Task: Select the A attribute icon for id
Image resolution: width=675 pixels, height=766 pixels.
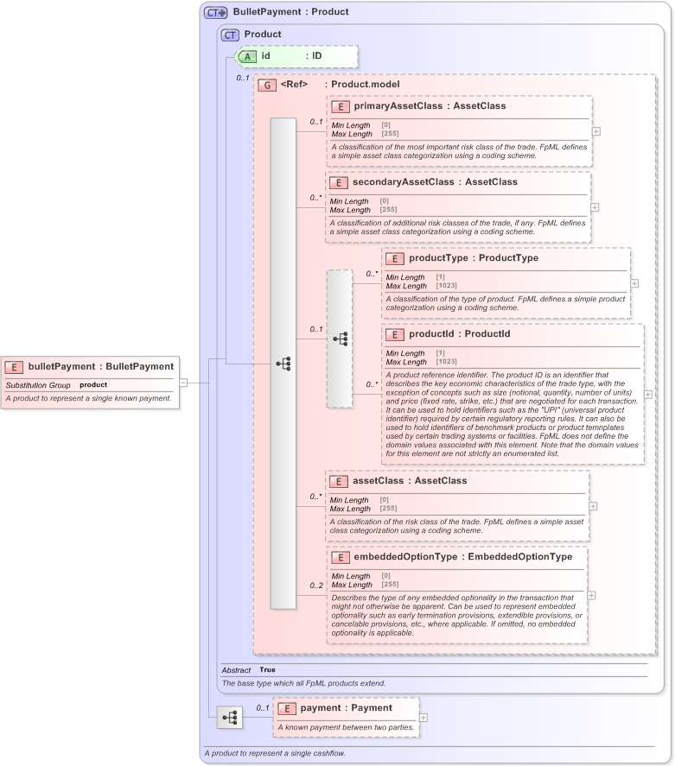Action: [x=247, y=57]
